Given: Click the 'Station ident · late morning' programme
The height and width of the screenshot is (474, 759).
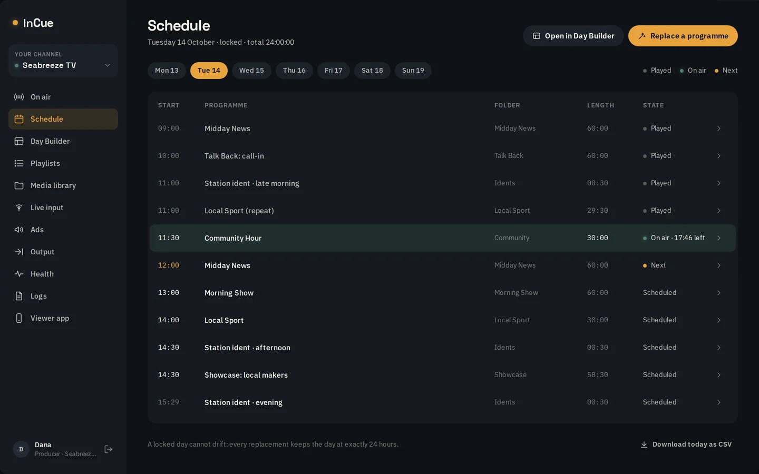Looking at the screenshot, I should (252, 183).
